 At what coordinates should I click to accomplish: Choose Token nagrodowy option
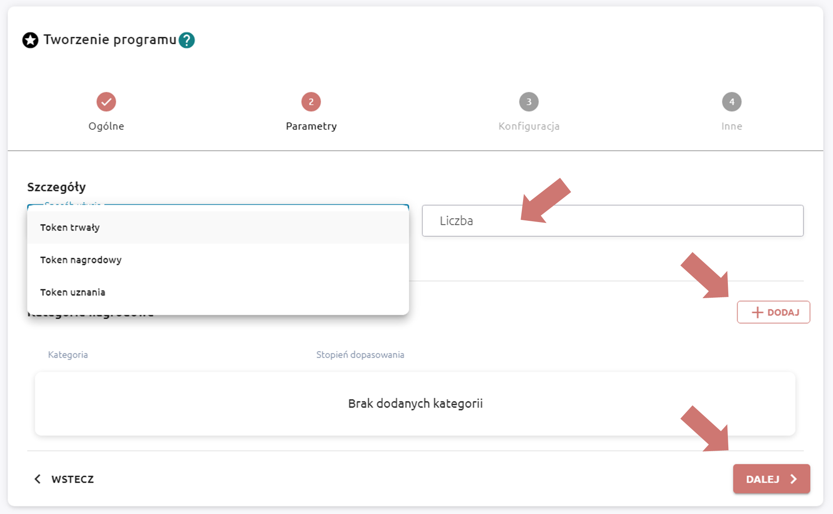[x=81, y=260]
